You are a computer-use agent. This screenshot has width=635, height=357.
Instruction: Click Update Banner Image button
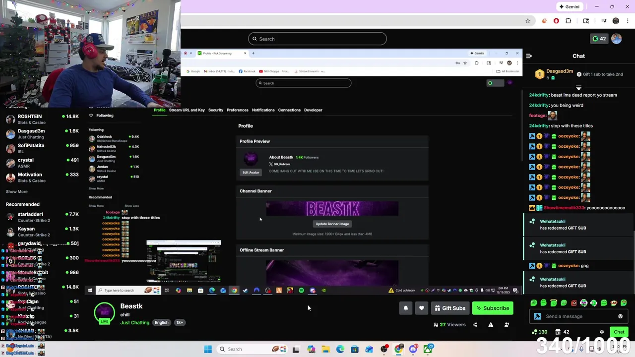pos(332,224)
